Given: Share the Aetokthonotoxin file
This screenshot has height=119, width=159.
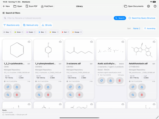Looking at the screenshot, I should coord(142,87).
